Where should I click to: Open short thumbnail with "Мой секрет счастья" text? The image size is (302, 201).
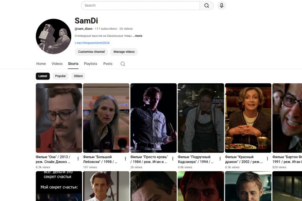pos(59,186)
